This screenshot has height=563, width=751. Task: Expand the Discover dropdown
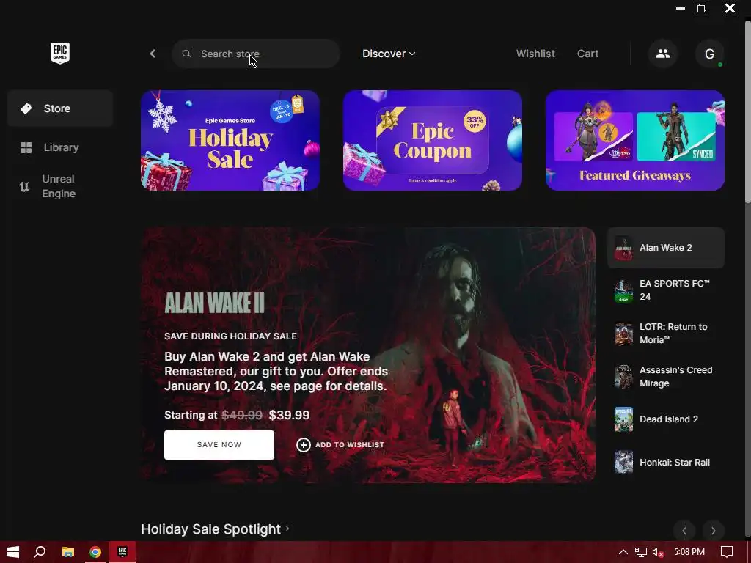click(x=389, y=54)
